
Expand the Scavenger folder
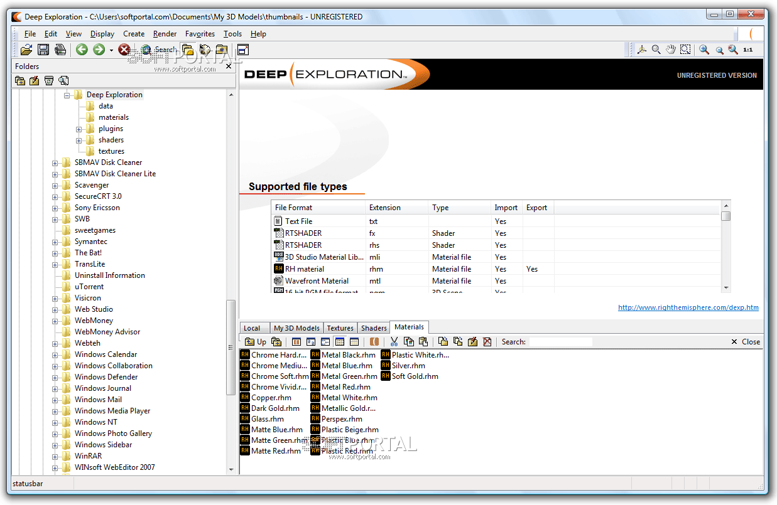(55, 185)
